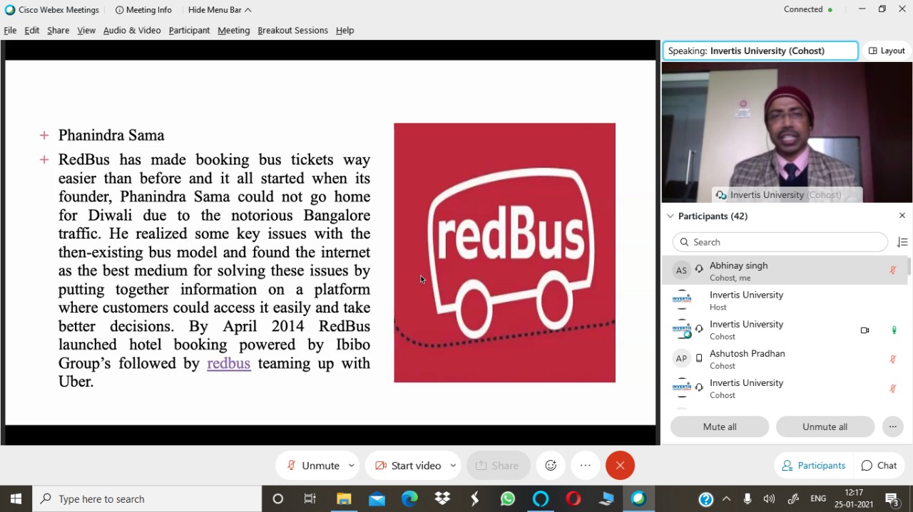Toggle the green microphone icon of Invertis University

[x=894, y=330]
